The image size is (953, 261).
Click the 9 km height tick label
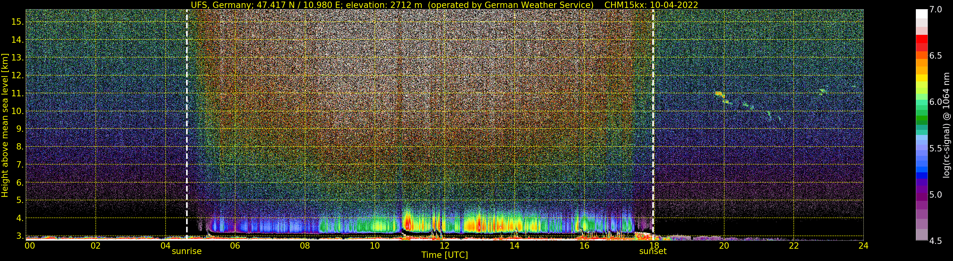point(19,129)
